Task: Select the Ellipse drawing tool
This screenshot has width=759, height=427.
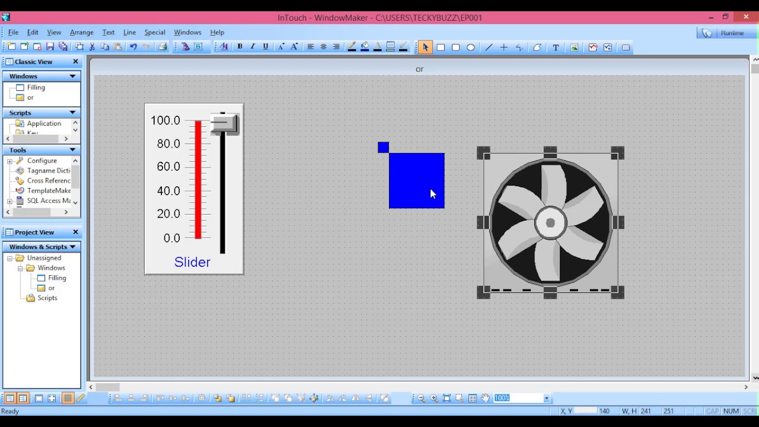Action: coord(471,47)
